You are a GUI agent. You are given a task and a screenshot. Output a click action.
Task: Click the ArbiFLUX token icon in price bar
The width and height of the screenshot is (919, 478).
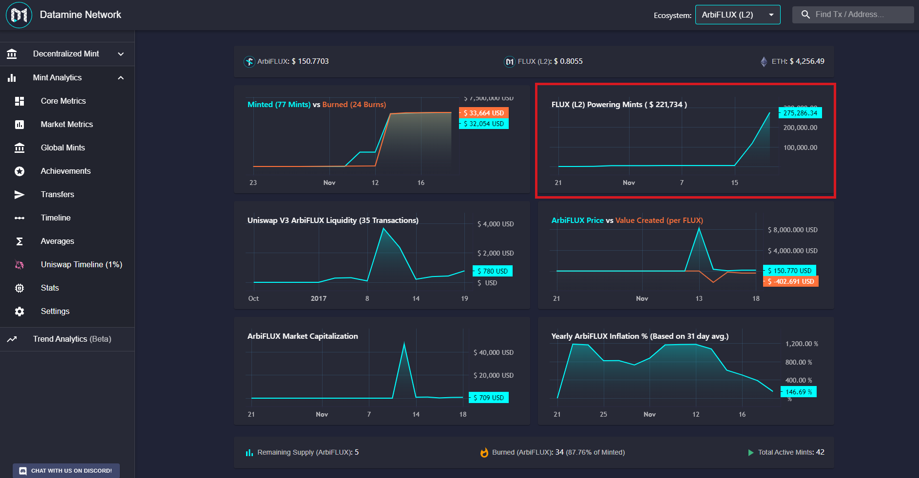(x=249, y=62)
